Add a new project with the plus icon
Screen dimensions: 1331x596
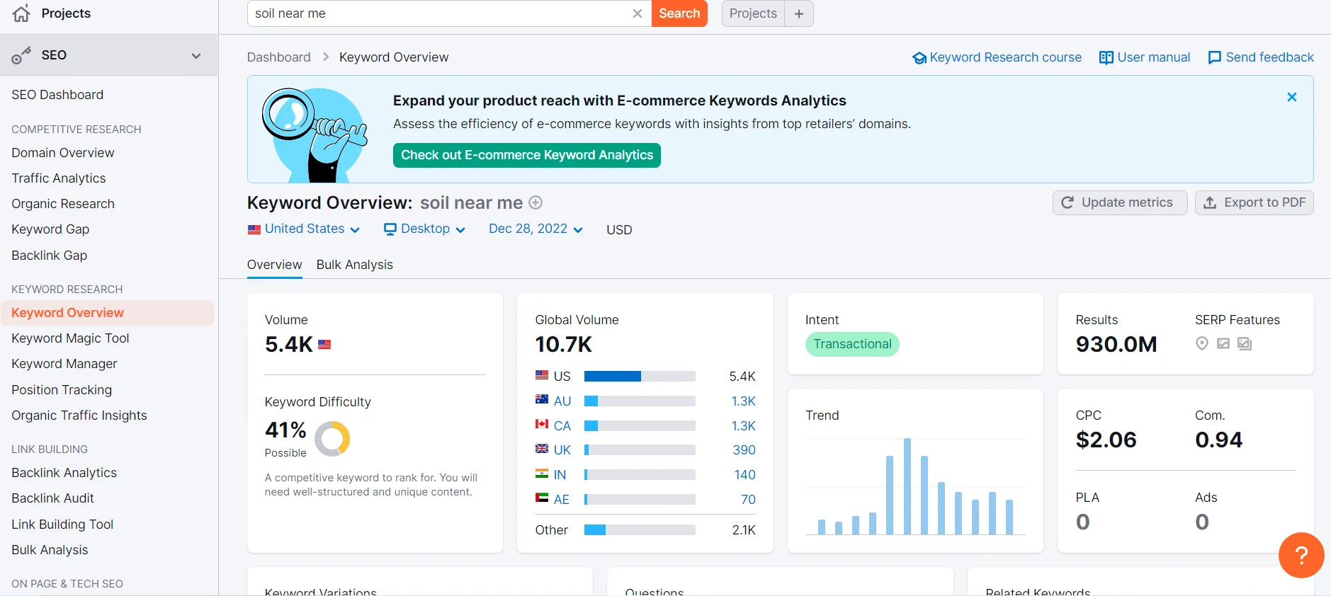click(x=799, y=13)
